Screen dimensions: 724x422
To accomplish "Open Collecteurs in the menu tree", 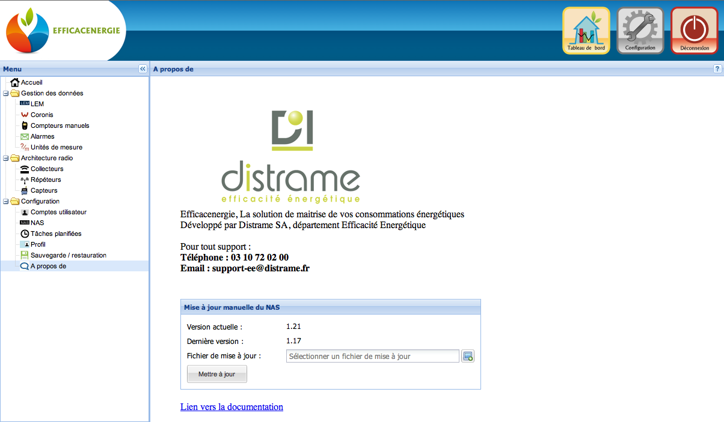I will [x=47, y=169].
